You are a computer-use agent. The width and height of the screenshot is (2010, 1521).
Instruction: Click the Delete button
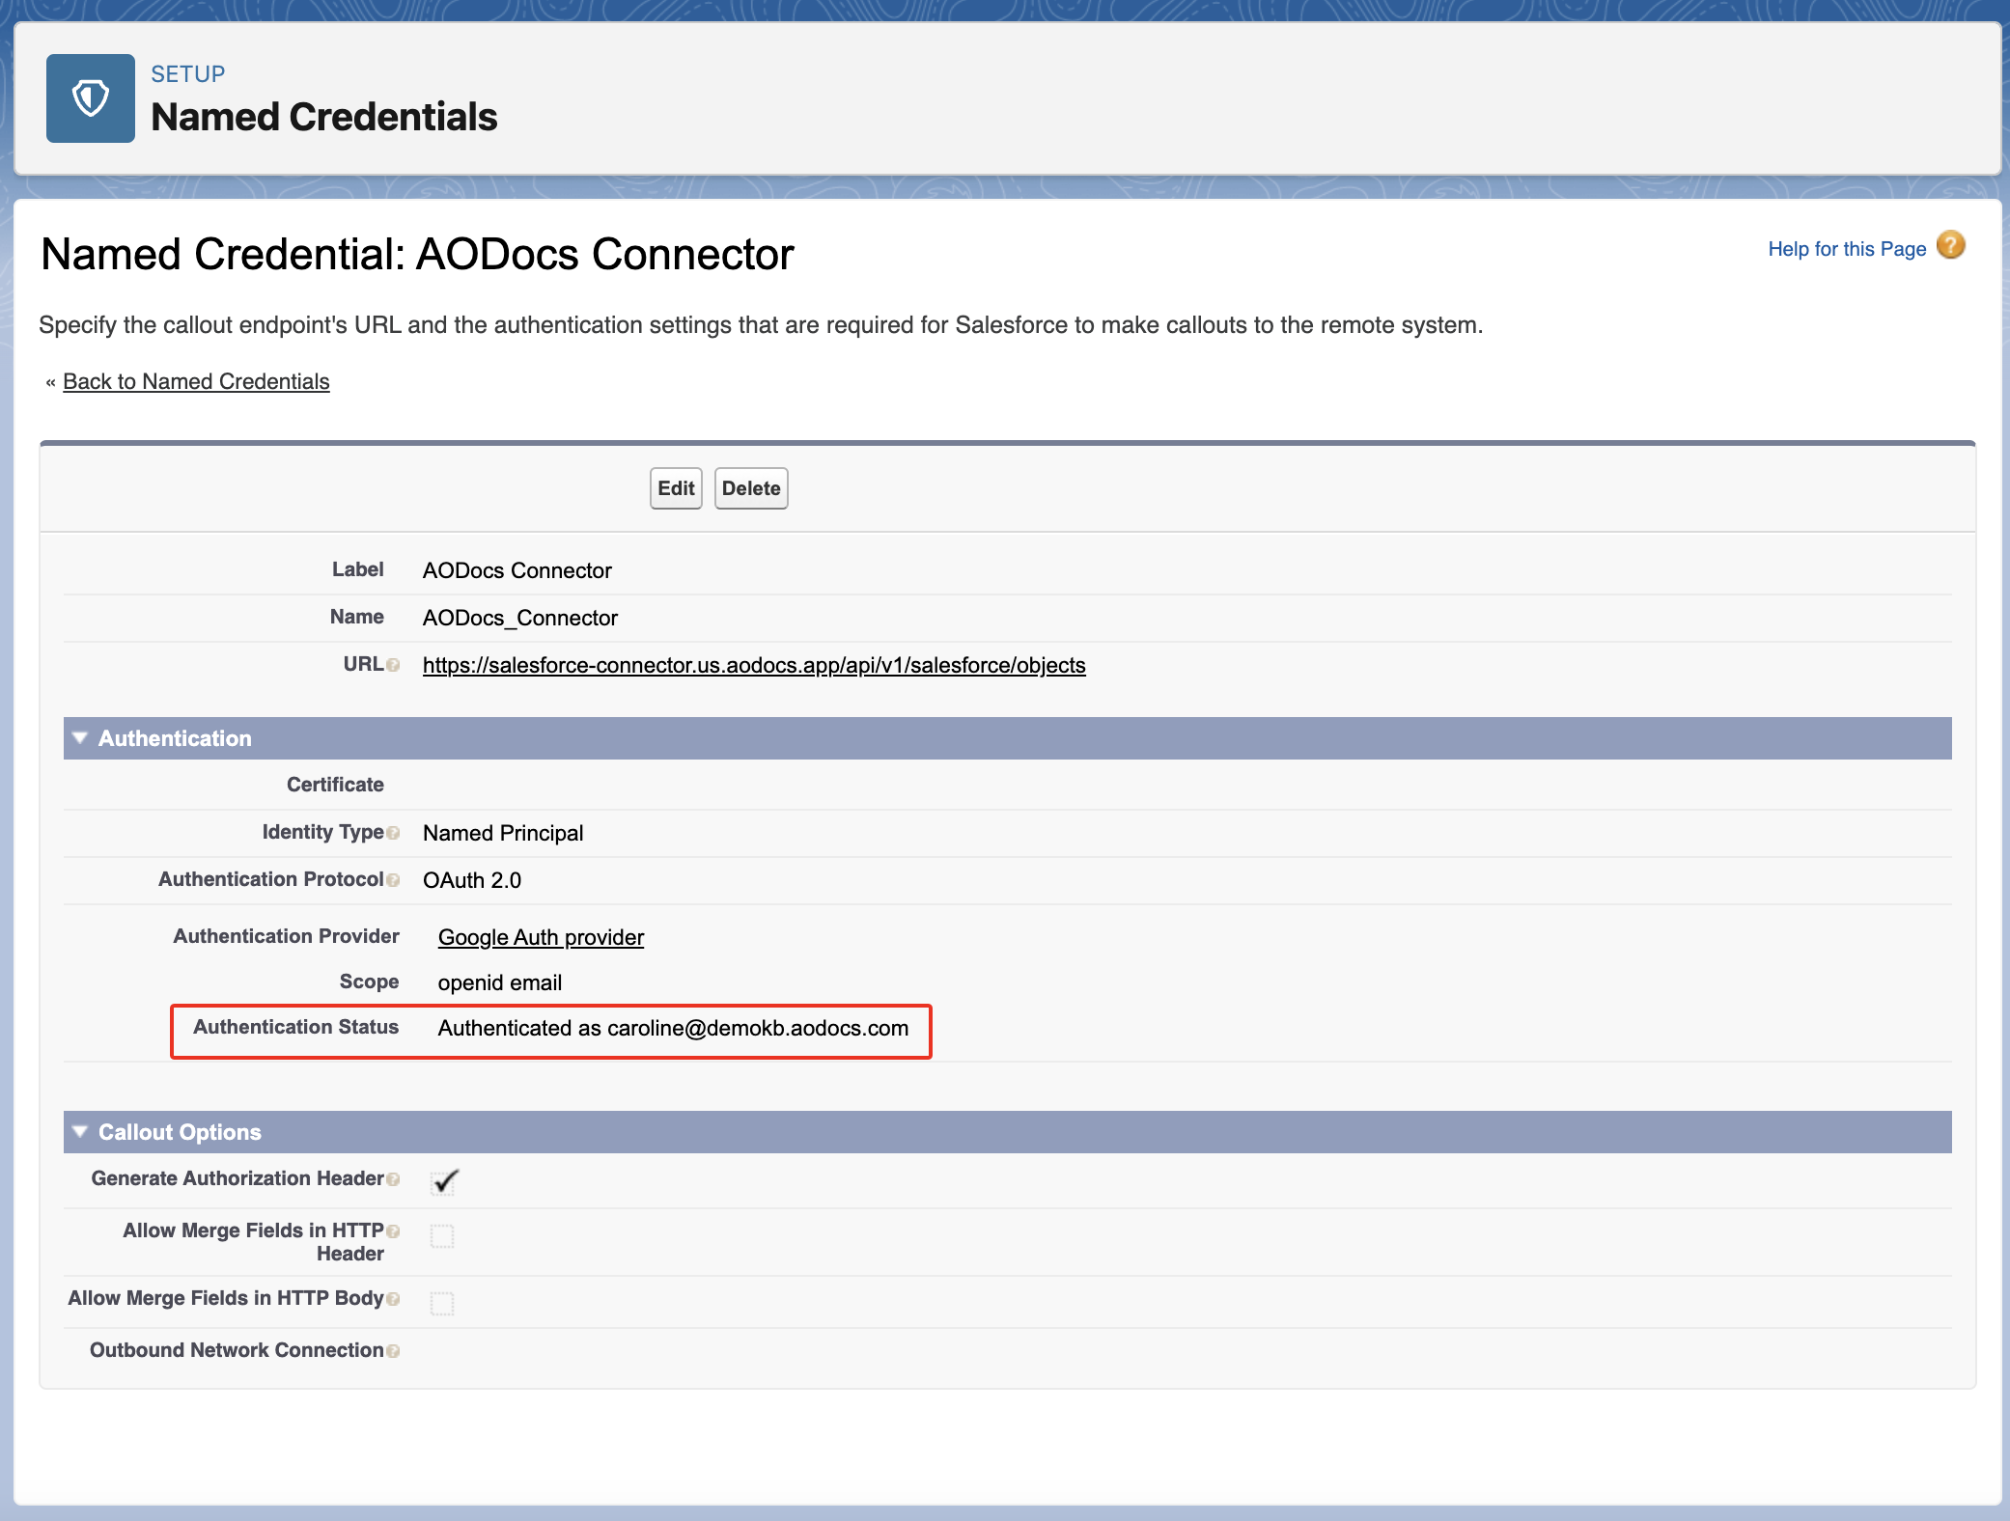point(750,488)
